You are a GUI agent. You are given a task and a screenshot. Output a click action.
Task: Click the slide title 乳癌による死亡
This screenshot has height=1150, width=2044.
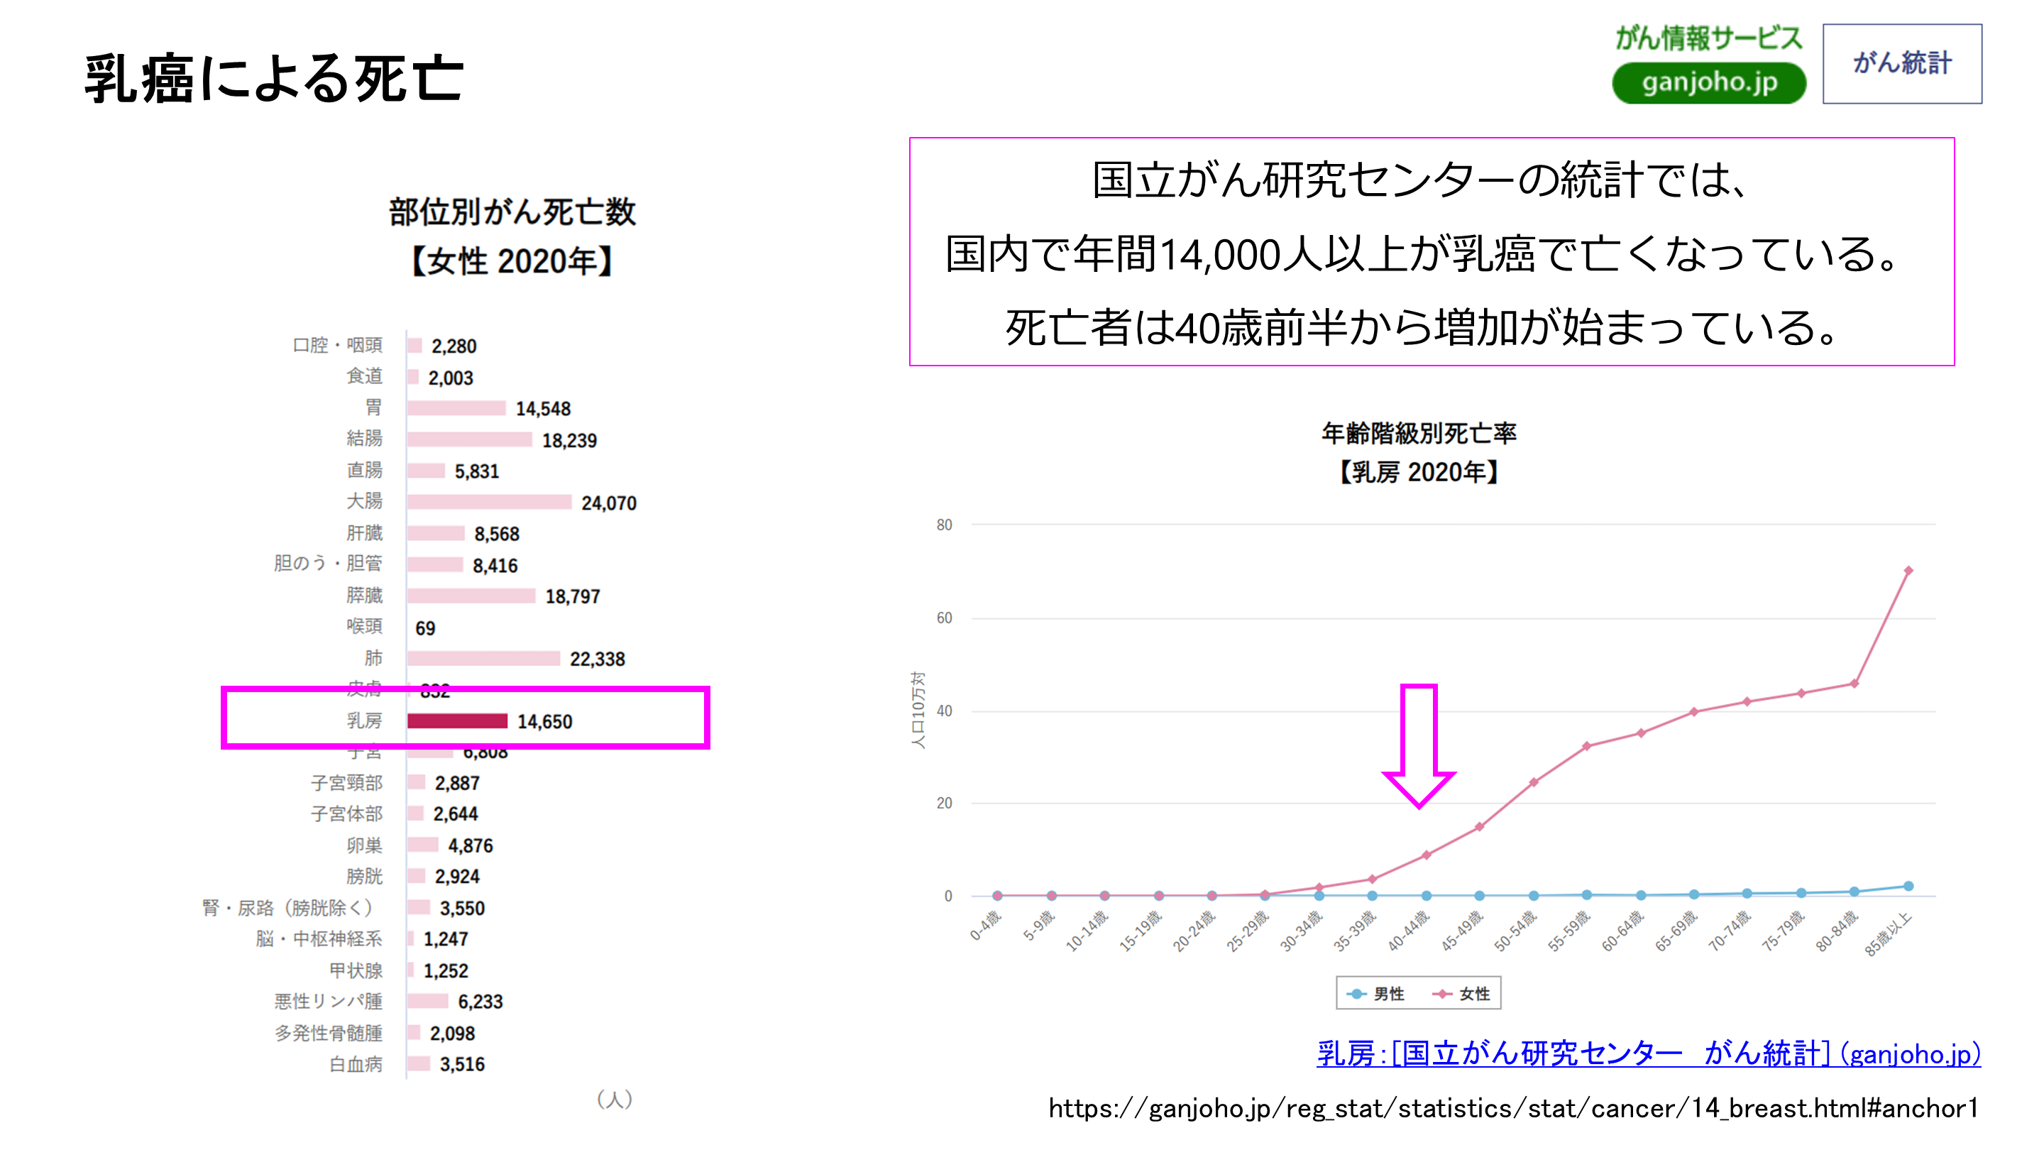pyautogui.click(x=274, y=79)
